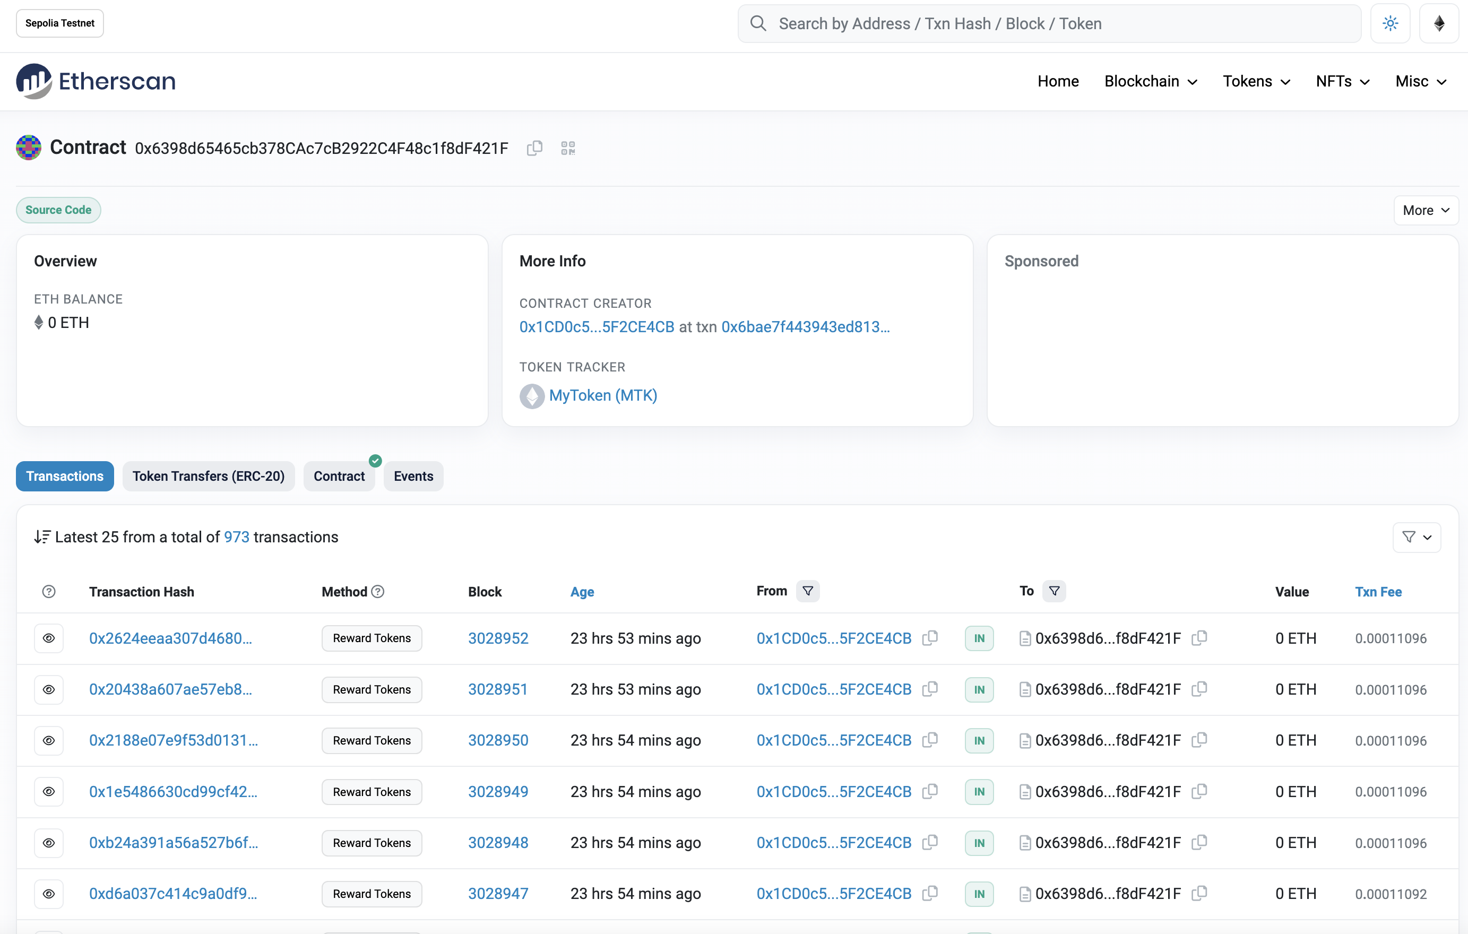Screen dimensions: 1468x934
Task: Open MyToken (MTK) token tracker link
Action: (x=602, y=396)
